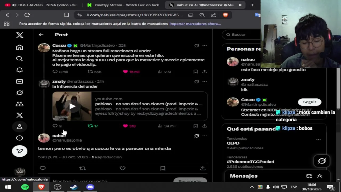Open Grok action on zmaty's post
The image size is (341, 192).
[197, 82]
